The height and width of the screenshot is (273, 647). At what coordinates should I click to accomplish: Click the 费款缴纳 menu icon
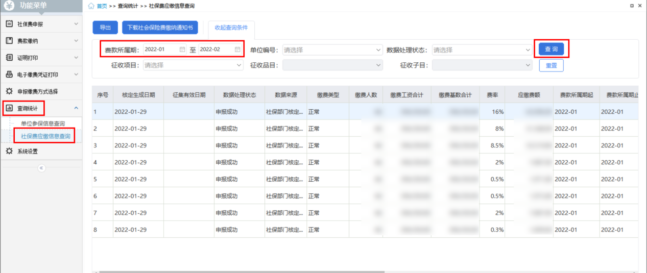[9, 41]
